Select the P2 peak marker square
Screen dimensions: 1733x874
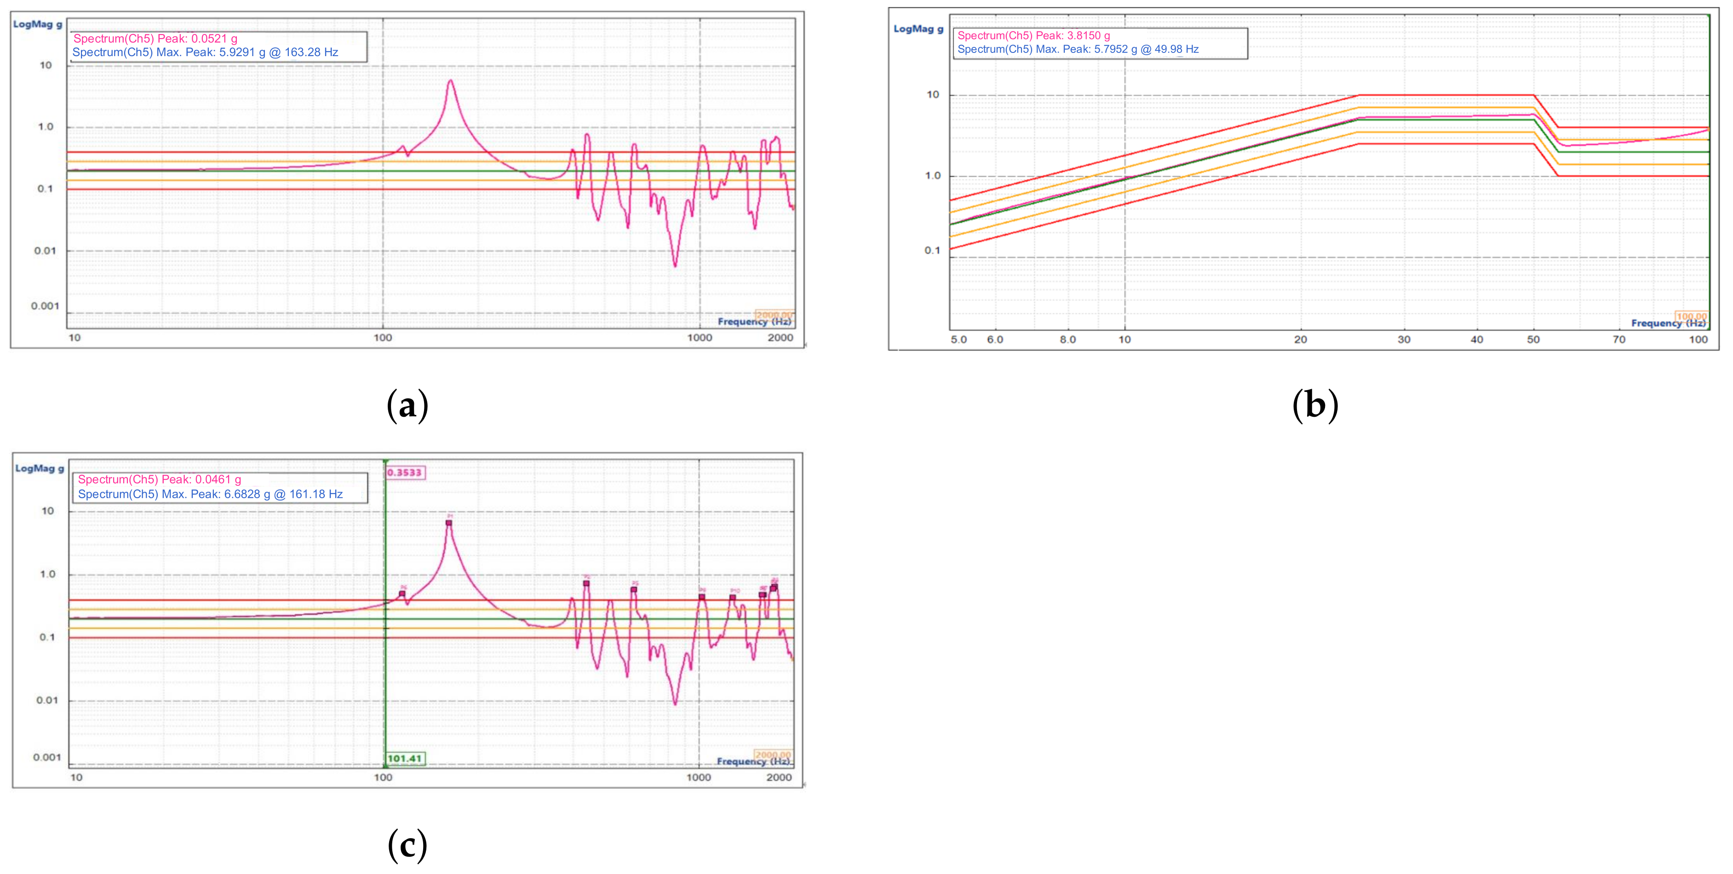(586, 583)
